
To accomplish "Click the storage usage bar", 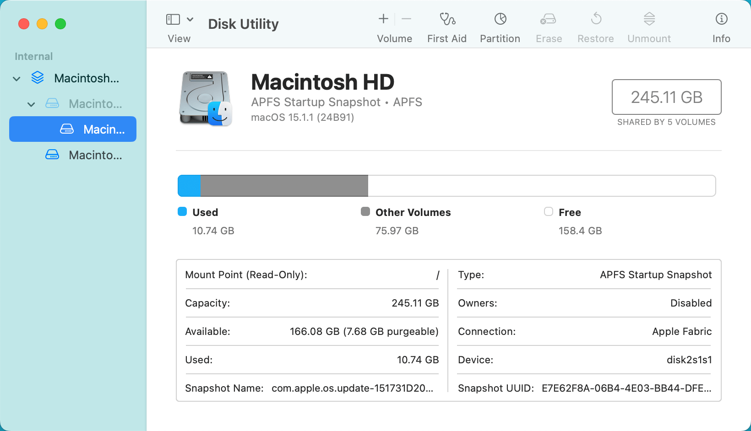I will point(446,185).
